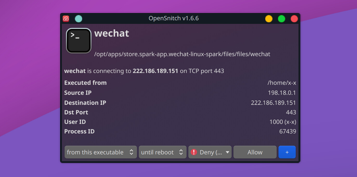Viewport: 357px width, 177px height.
Task: Click the OpenSnitch v1.6.6 window title
Action: (174, 18)
